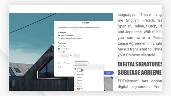
Task: Uncheck the English language checkbox
Action: (75, 69)
